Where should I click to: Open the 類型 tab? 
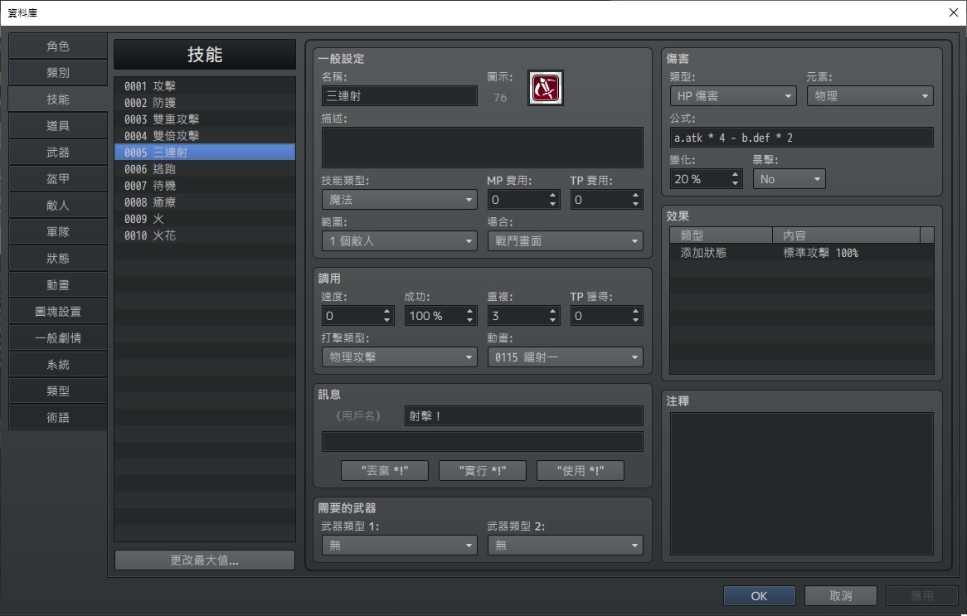tap(58, 391)
